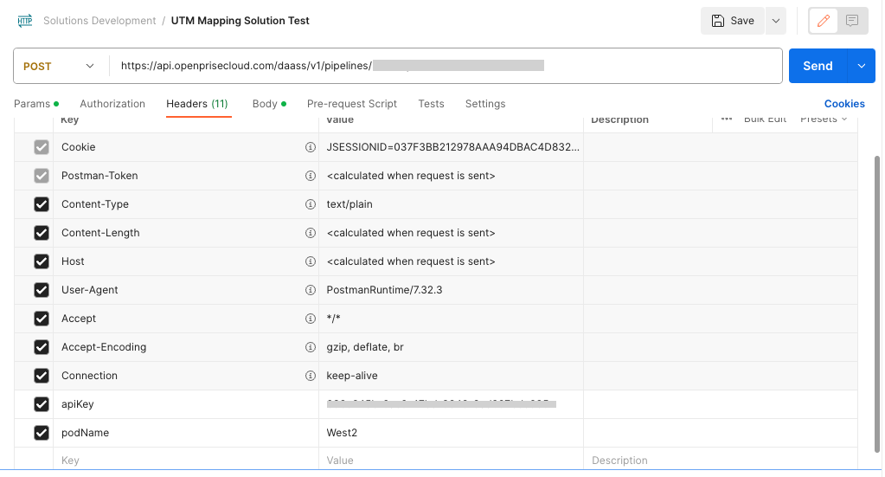Image resolution: width=885 pixels, height=477 pixels.
Task: Open the Authorization tab
Action: click(x=112, y=104)
